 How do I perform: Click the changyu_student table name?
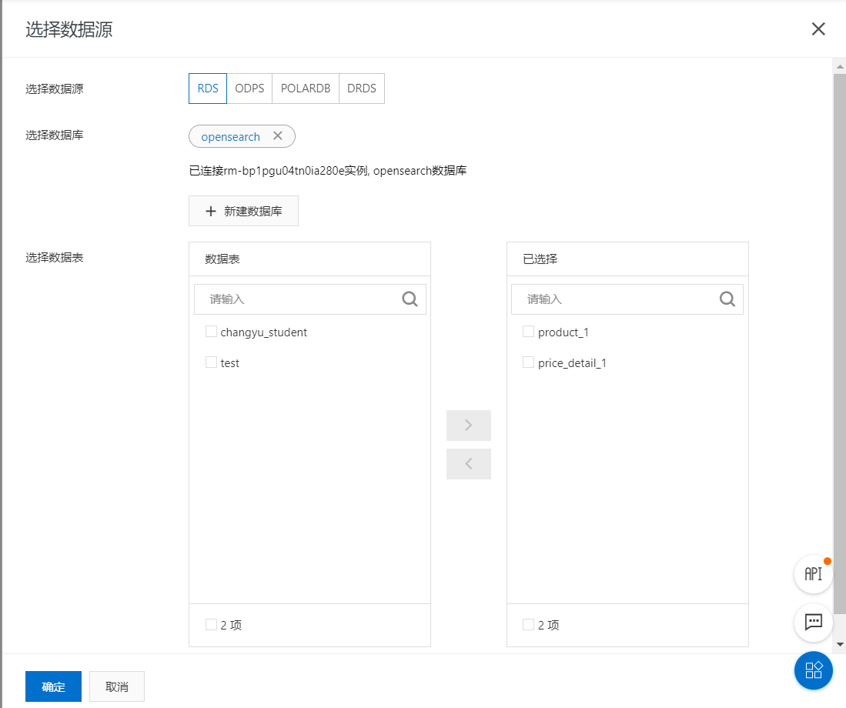tap(263, 332)
